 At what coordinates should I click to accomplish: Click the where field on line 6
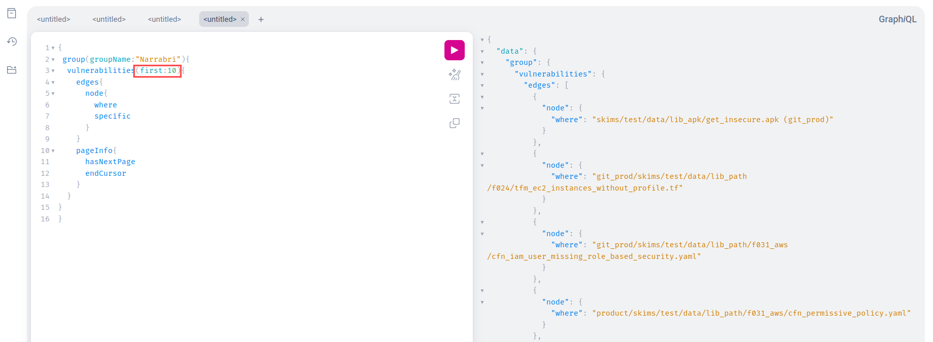click(x=105, y=105)
